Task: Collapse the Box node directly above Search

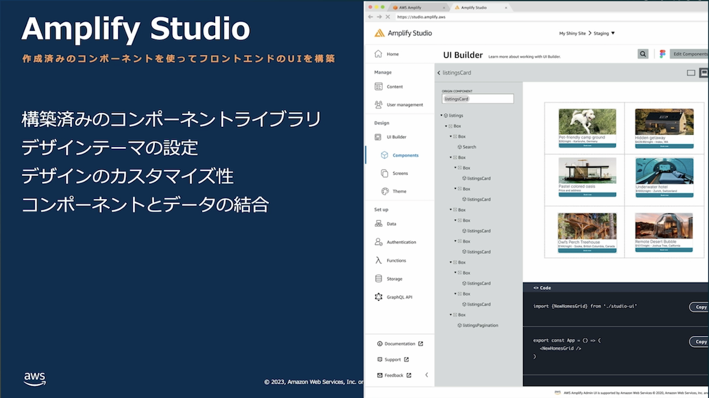Action: click(451, 136)
